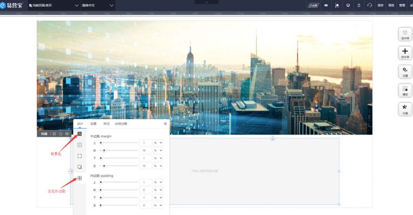Screen dimensions: 413x215
Task: Select the background color icon in panel sidebar
Action: coord(80,134)
